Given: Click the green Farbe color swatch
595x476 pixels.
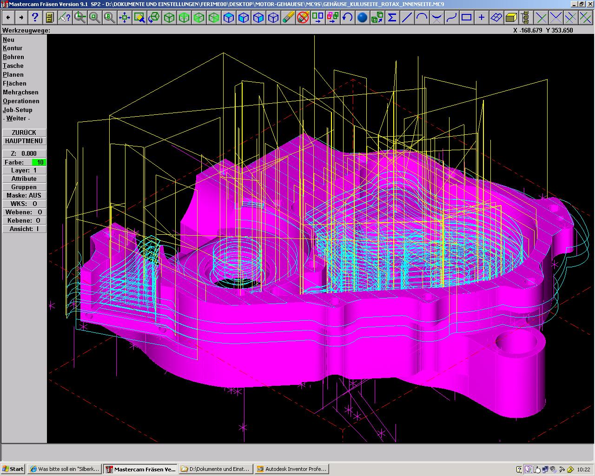Looking at the screenshot, I should point(39,162).
